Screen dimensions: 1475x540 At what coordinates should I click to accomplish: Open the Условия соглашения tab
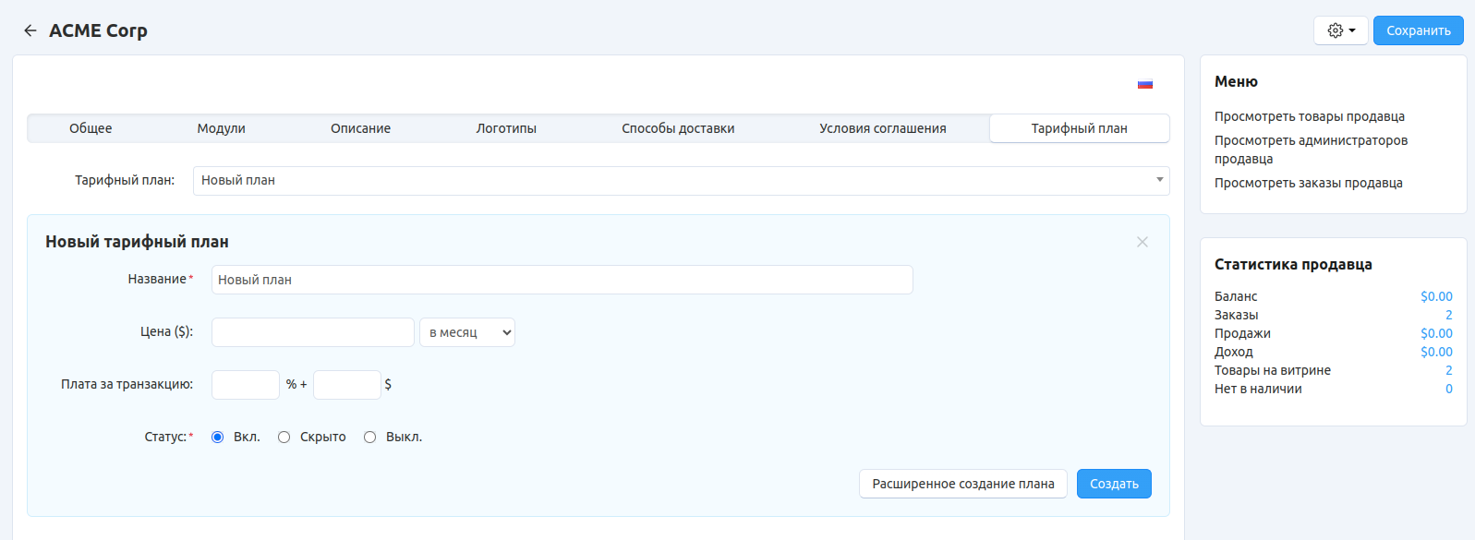882,128
